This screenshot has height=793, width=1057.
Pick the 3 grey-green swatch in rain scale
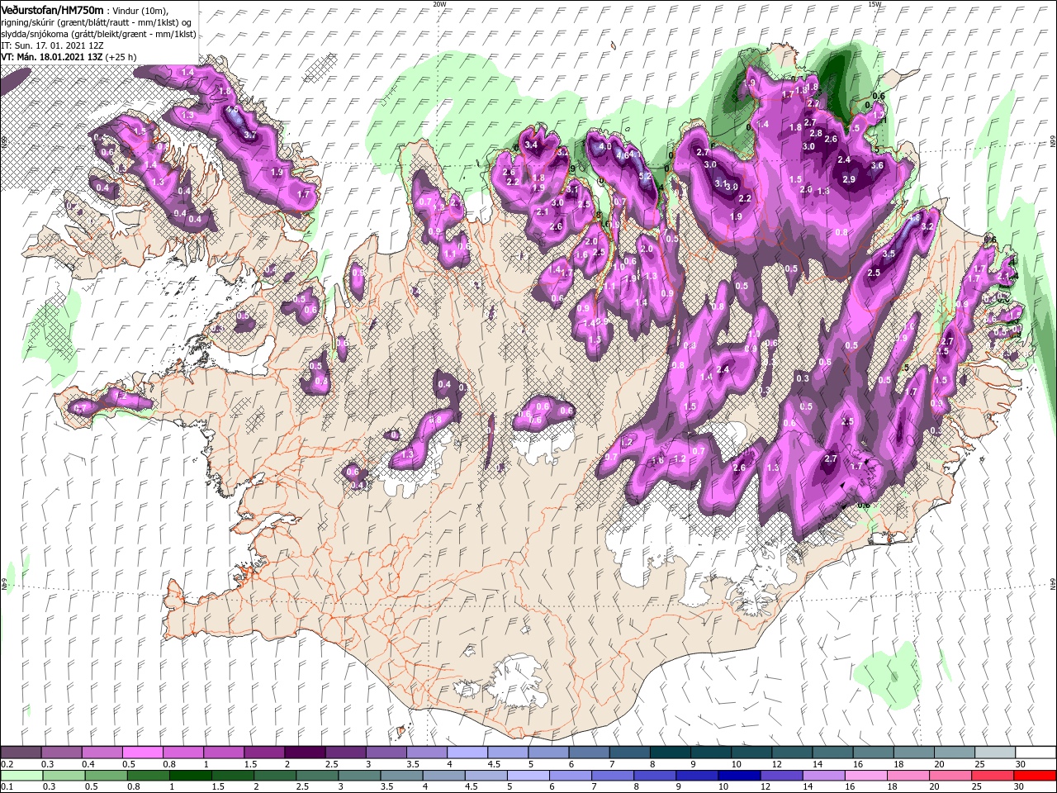[359, 775]
